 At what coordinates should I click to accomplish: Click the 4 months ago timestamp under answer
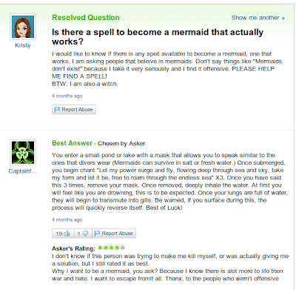[67, 220]
